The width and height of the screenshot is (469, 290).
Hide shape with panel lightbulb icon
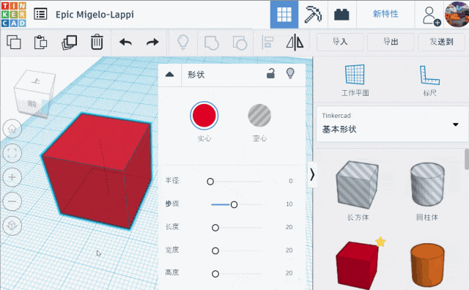pos(290,73)
